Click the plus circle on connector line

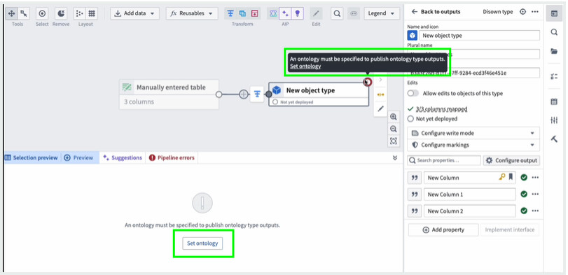[x=244, y=94]
